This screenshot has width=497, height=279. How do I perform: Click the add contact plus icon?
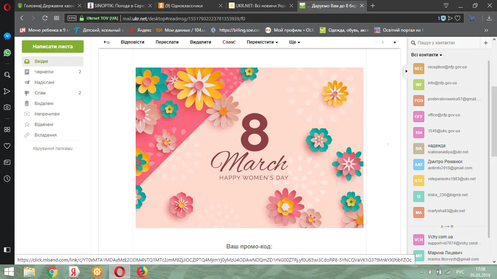[486, 43]
